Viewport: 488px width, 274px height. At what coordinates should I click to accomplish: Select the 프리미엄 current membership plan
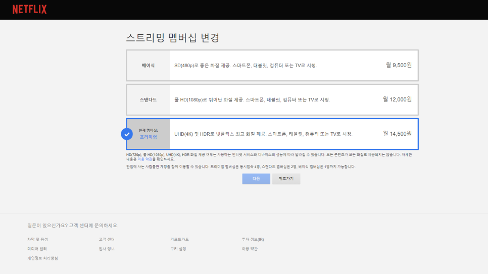[x=272, y=134]
